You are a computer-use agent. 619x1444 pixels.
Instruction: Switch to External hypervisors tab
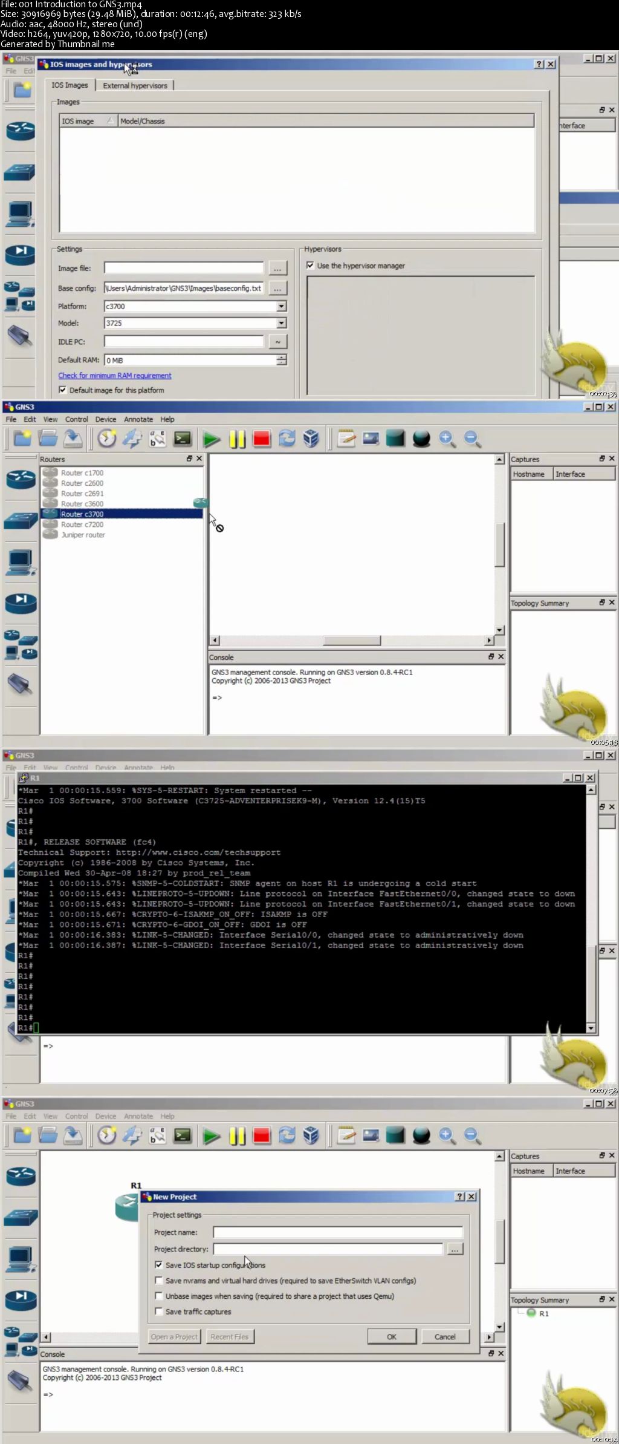point(135,85)
